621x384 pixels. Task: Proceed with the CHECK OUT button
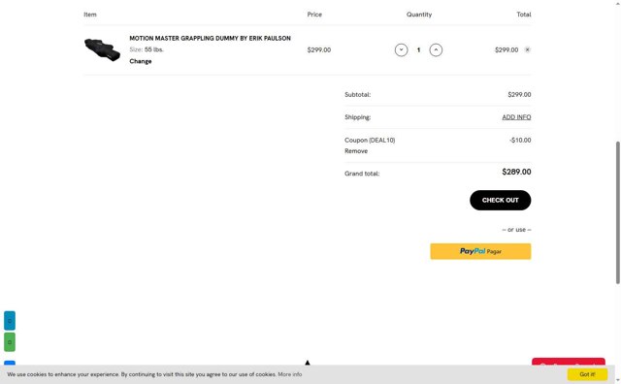coord(501,200)
